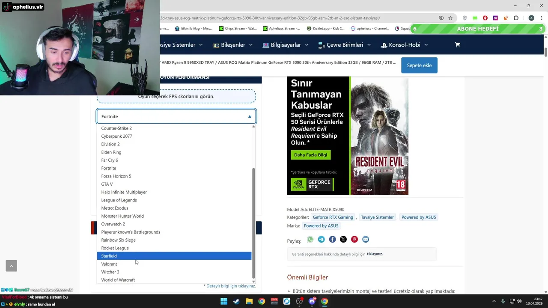Share via Telegram icon
The height and width of the screenshot is (308, 548).
click(x=321, y=240)
